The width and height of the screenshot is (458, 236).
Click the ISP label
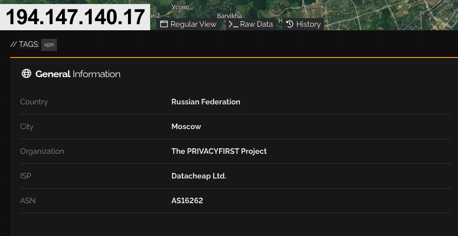26,176
